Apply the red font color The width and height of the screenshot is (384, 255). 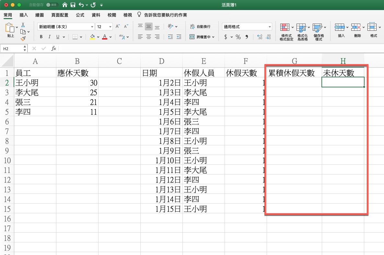click(x=105, y=37)
